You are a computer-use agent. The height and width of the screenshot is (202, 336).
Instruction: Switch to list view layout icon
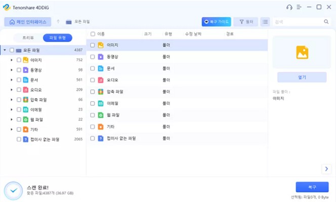pyautogui.click(x=265, y=22)
